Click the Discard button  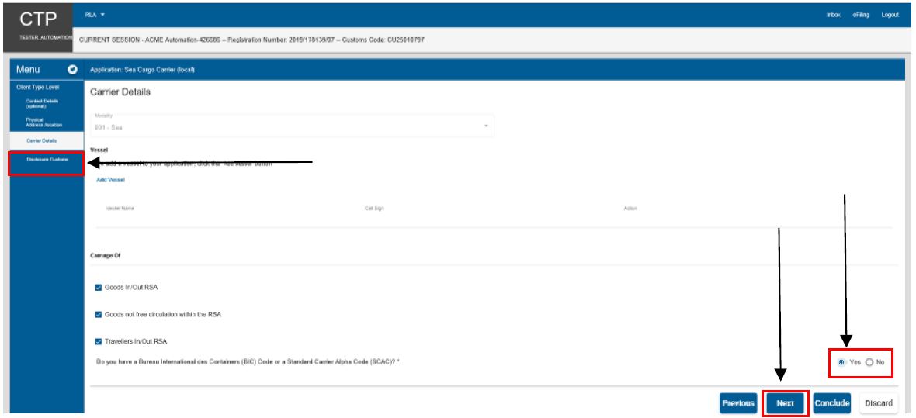[879, 403]
